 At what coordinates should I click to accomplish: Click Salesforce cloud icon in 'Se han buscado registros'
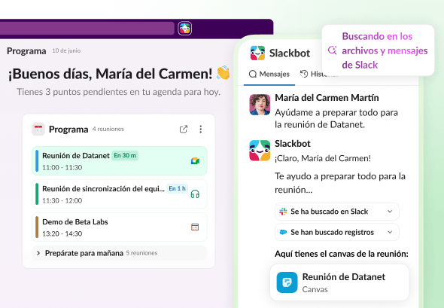pos(283,232)
